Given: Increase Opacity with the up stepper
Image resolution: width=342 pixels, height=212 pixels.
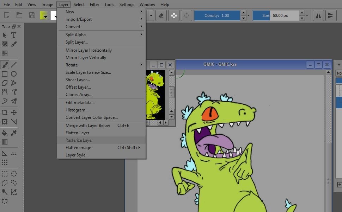Looking at the screenshot, I should coord(243,13).
